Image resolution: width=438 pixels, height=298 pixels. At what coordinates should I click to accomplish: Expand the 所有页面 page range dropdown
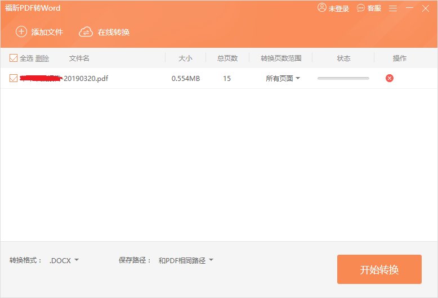(283, 79)
